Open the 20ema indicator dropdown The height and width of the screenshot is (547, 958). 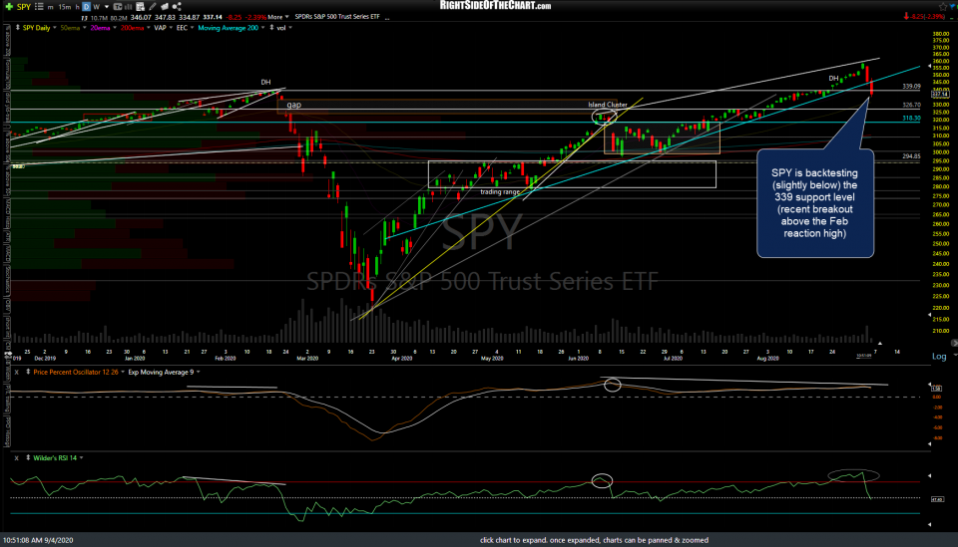[x=115, y=28]
